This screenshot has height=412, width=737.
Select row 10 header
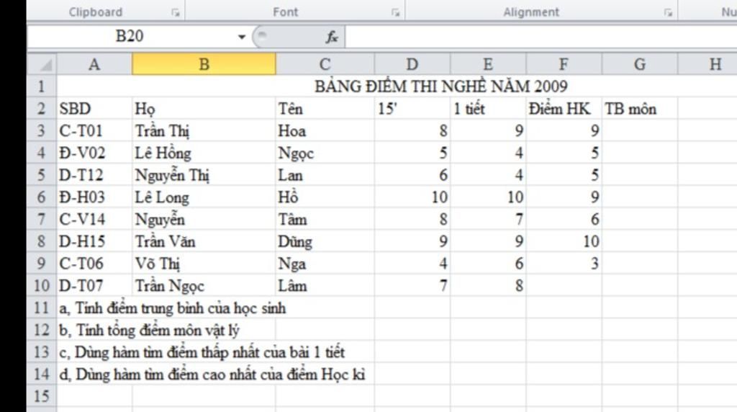coord(42,285)
